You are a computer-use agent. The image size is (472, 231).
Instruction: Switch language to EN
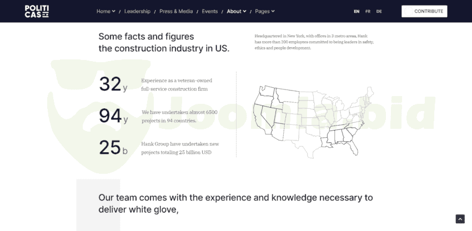click(356, 12)
